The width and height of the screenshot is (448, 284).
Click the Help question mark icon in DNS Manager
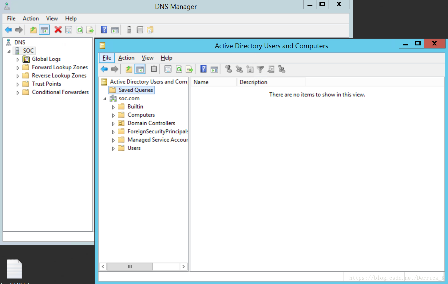point(104,30)
